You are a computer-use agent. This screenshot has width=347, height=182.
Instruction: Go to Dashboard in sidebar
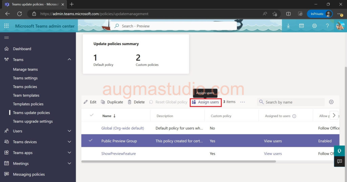[x=22, y=49]
